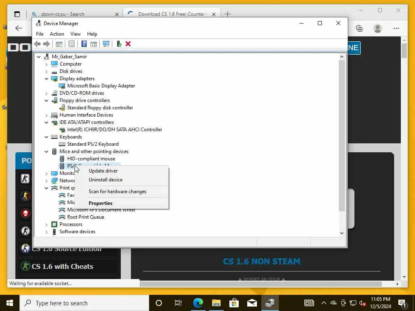Image resolution: width=415 pixels, height=311 pixels.
Task: Click the Fax printer icon in the tree
Action: point(62,195)
